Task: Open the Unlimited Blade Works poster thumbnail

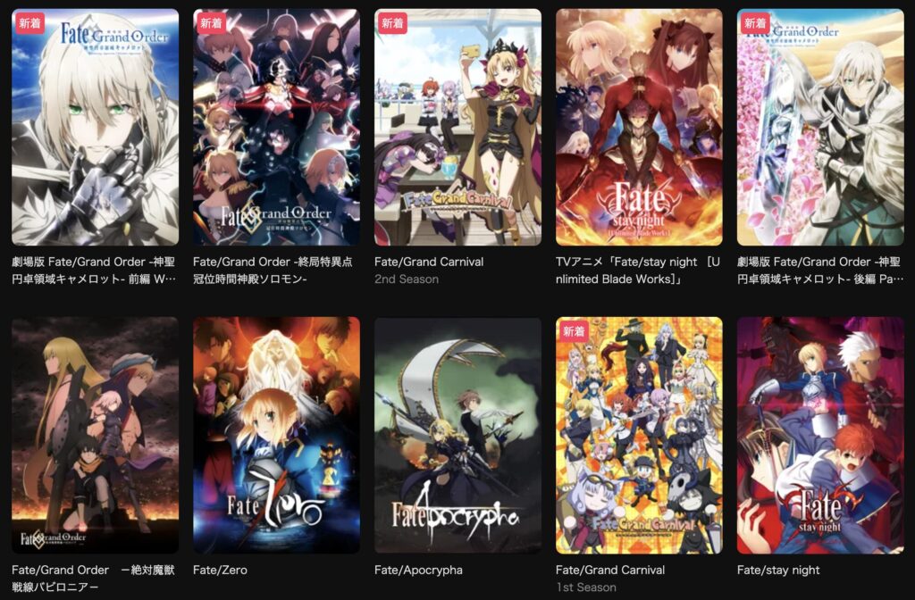Action: pyautogui.click(x=639, y=127)
